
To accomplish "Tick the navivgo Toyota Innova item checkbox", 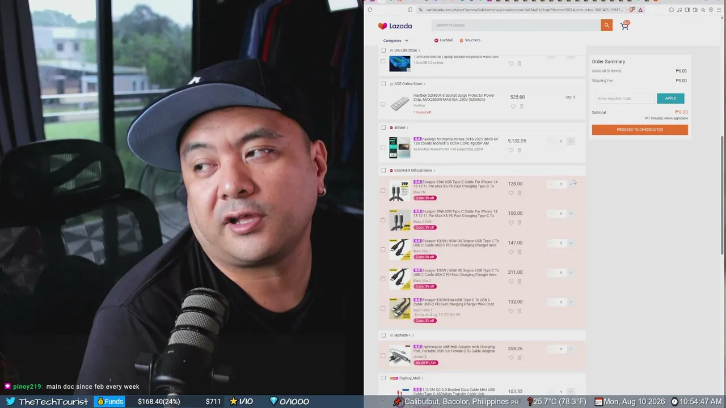I will click(x=383, y=148).
